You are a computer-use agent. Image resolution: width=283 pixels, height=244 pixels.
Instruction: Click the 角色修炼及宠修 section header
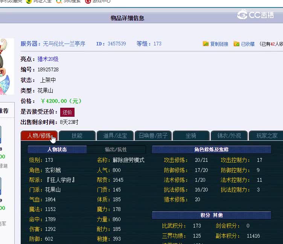click(x=211, y=149)
